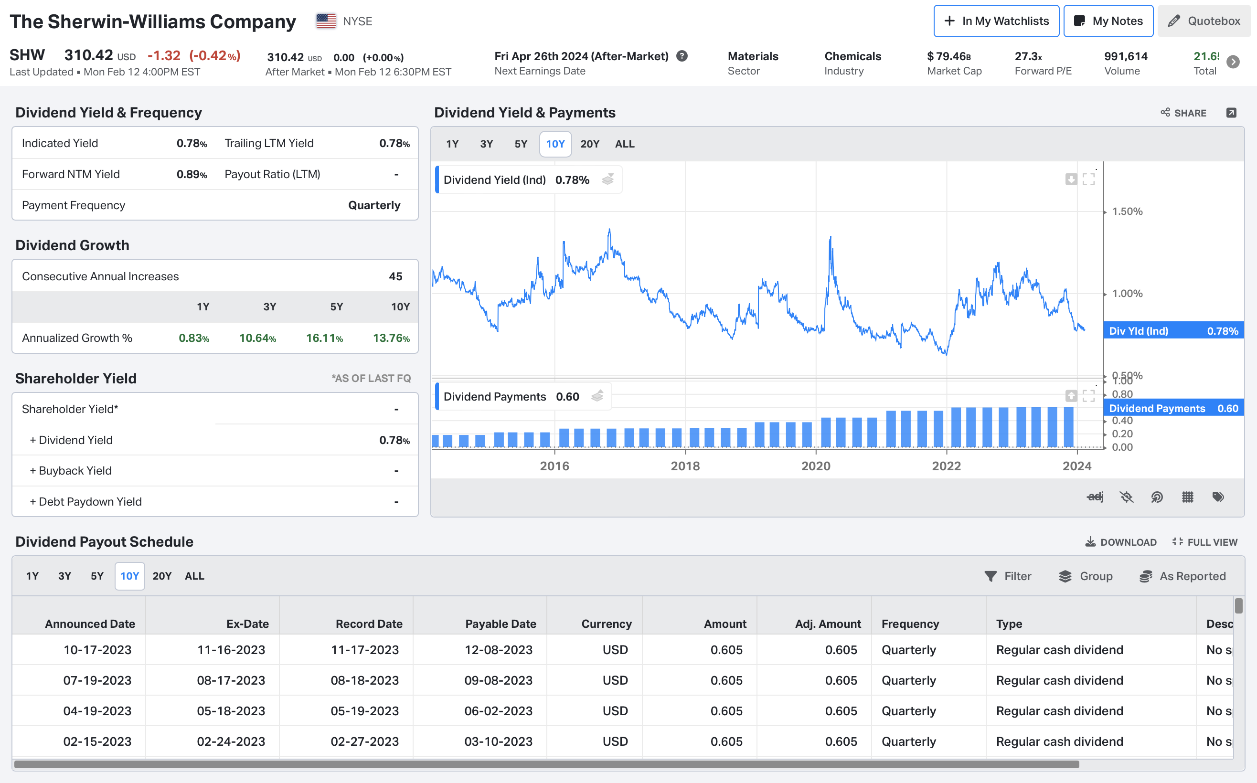
Task: Select the 5Y range on the chart
Action: click(x=521, y=144)
